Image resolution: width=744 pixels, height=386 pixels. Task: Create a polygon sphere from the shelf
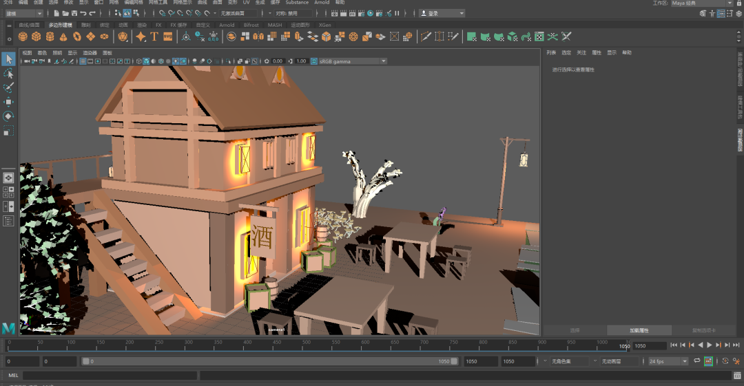pyautogui.click(x=22, y=36)
